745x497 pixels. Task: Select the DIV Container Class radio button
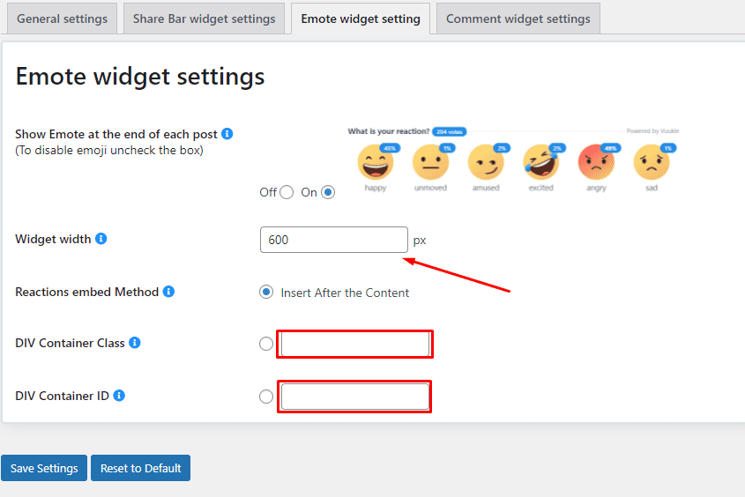click(266, 344)
